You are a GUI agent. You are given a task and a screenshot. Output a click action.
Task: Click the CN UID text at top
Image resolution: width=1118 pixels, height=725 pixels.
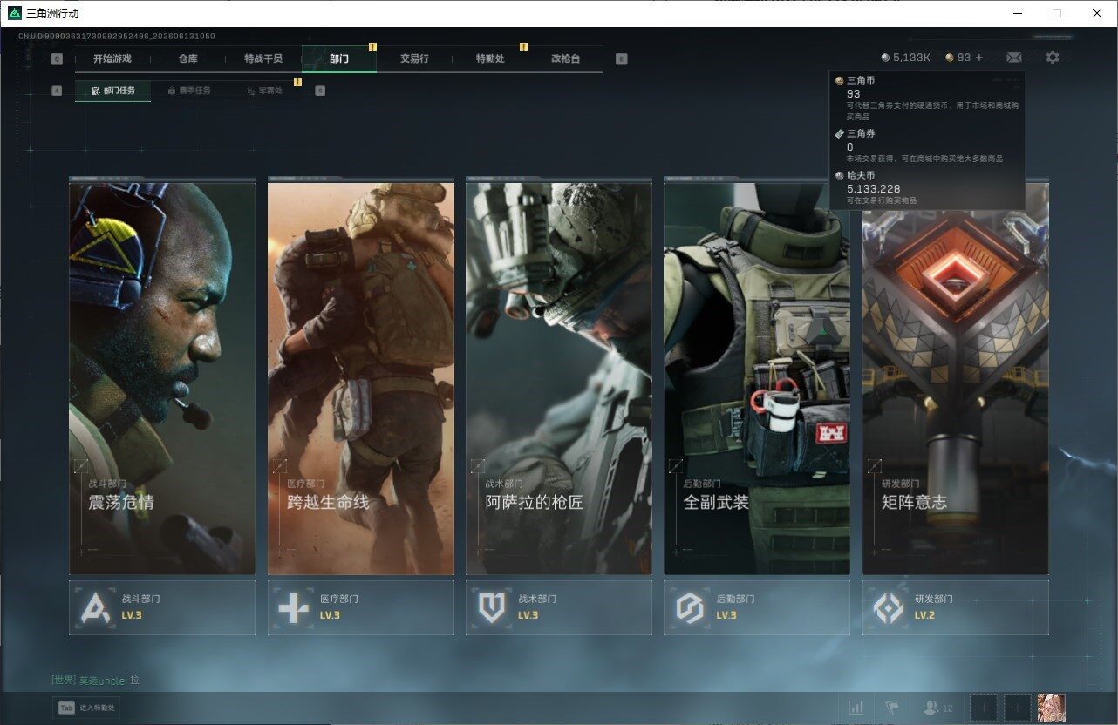tap(117, 37)
